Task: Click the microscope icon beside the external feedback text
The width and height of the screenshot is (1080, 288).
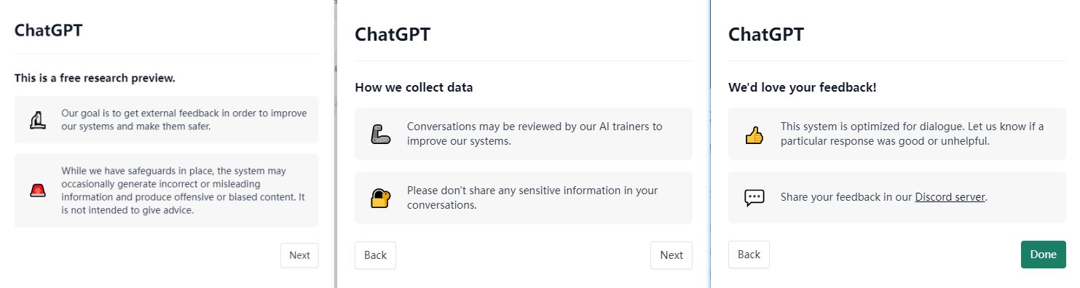Action: pos(38,119)
